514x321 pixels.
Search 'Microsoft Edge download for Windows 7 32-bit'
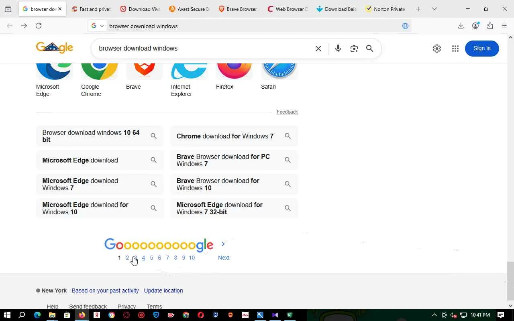234,208
